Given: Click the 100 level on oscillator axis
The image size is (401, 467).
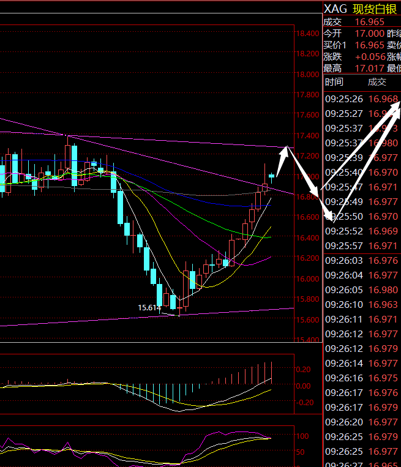Looking at the screenshot, I should (302, 436).
